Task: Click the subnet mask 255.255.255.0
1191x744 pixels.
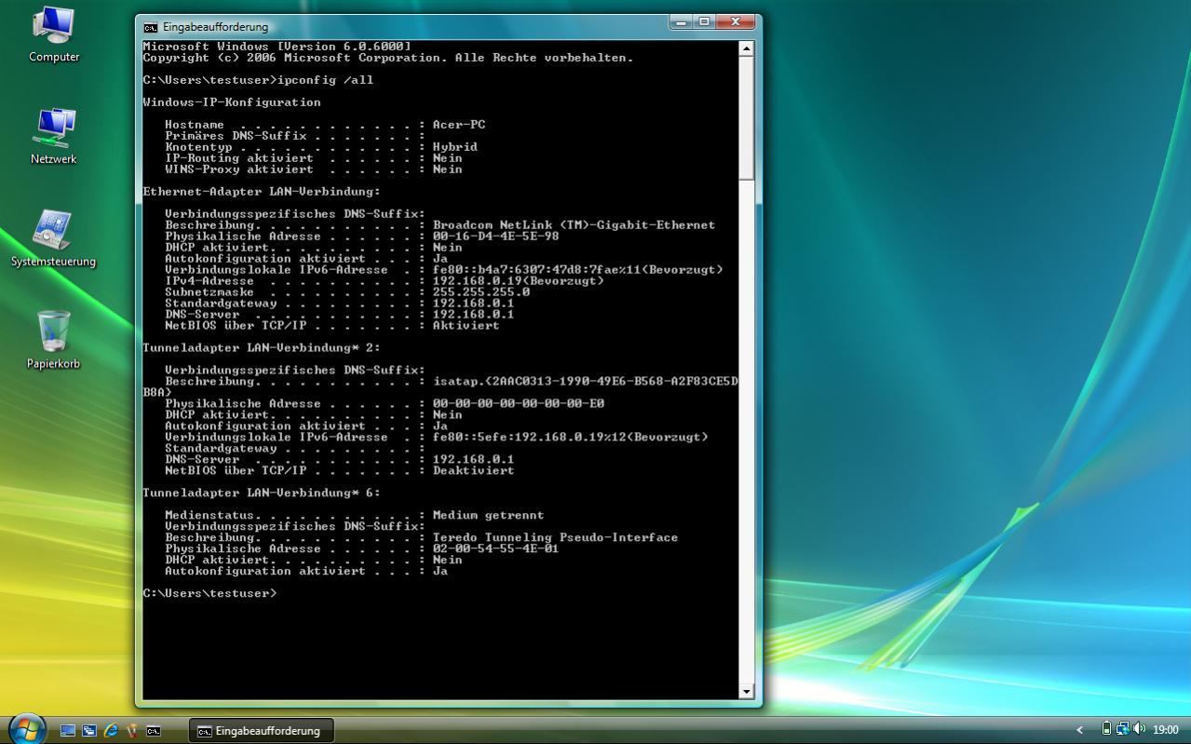Action: 481,292
